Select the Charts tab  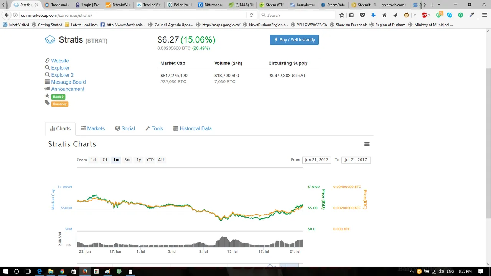click(x=60, y=129)
